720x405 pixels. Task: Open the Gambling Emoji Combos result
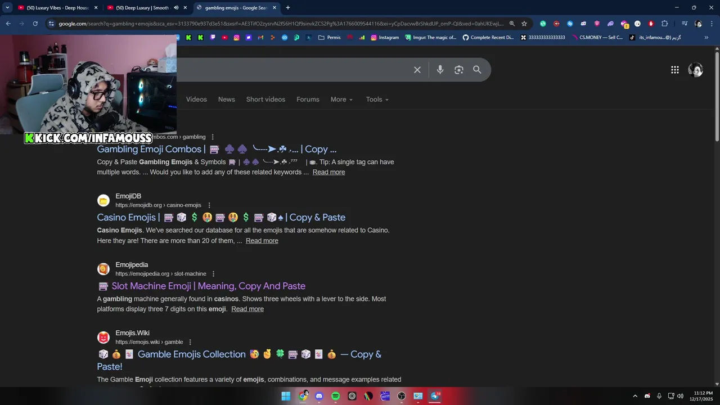coord(217,149)
